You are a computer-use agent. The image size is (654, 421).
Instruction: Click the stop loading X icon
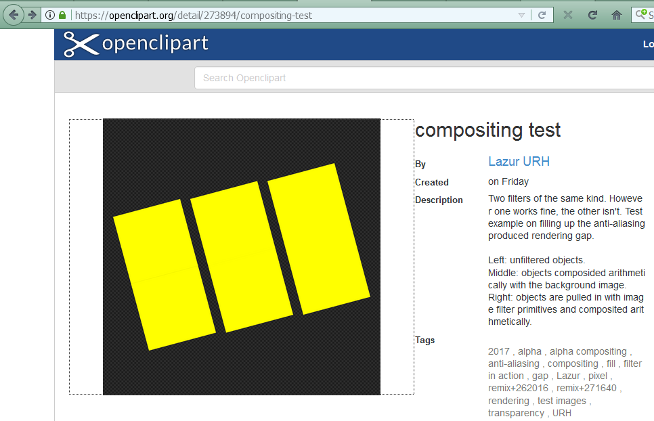[x=568, y=15]
